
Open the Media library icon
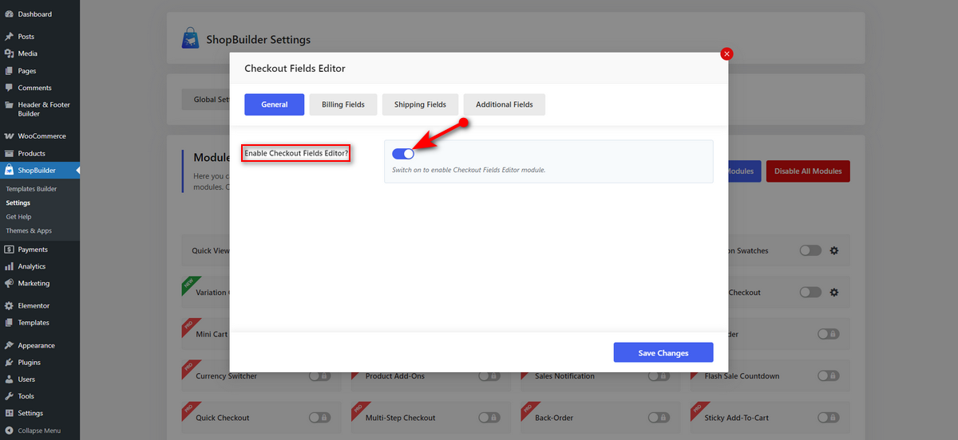8,53
